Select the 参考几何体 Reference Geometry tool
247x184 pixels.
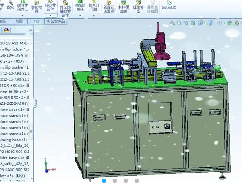coord(94,6)
